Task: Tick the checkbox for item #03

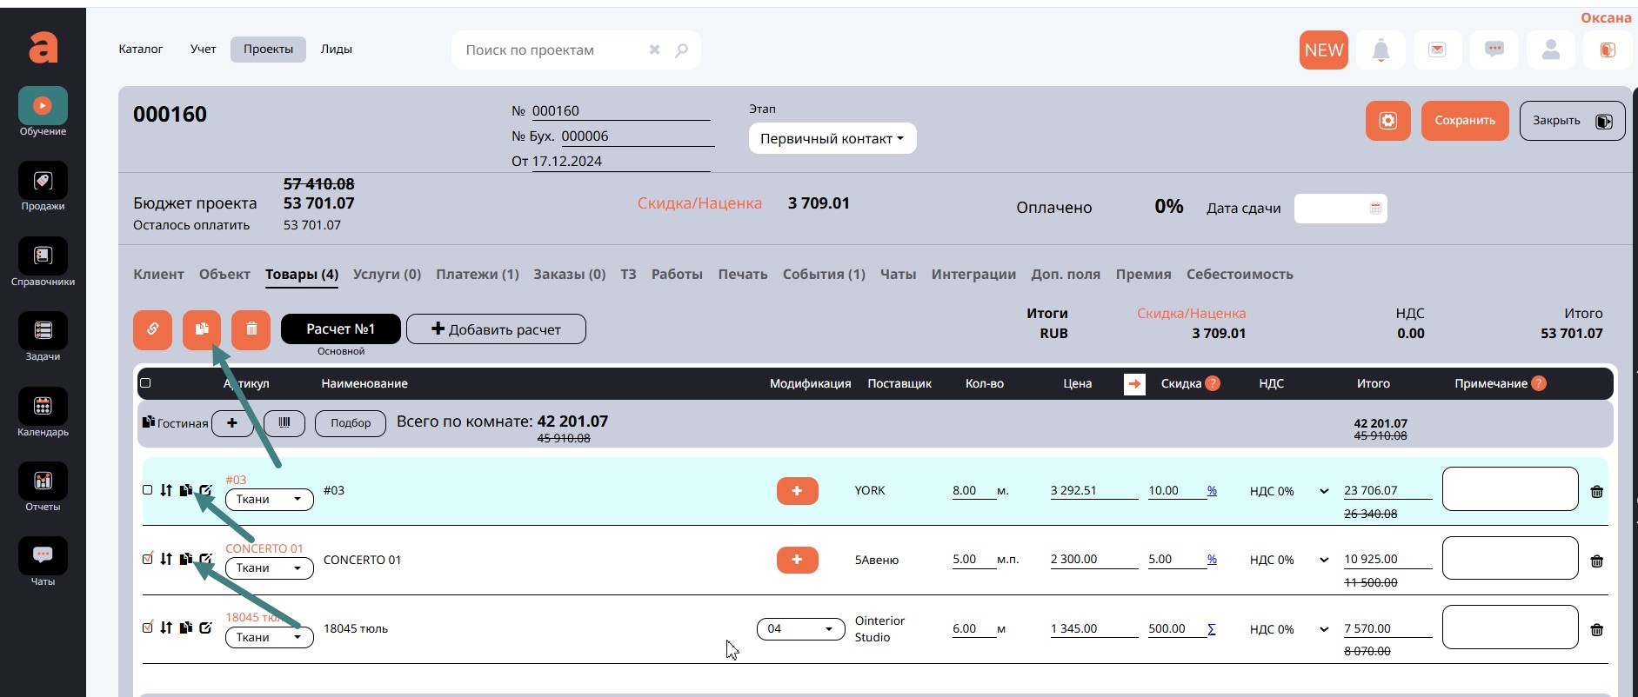Action: pos(148,490)
